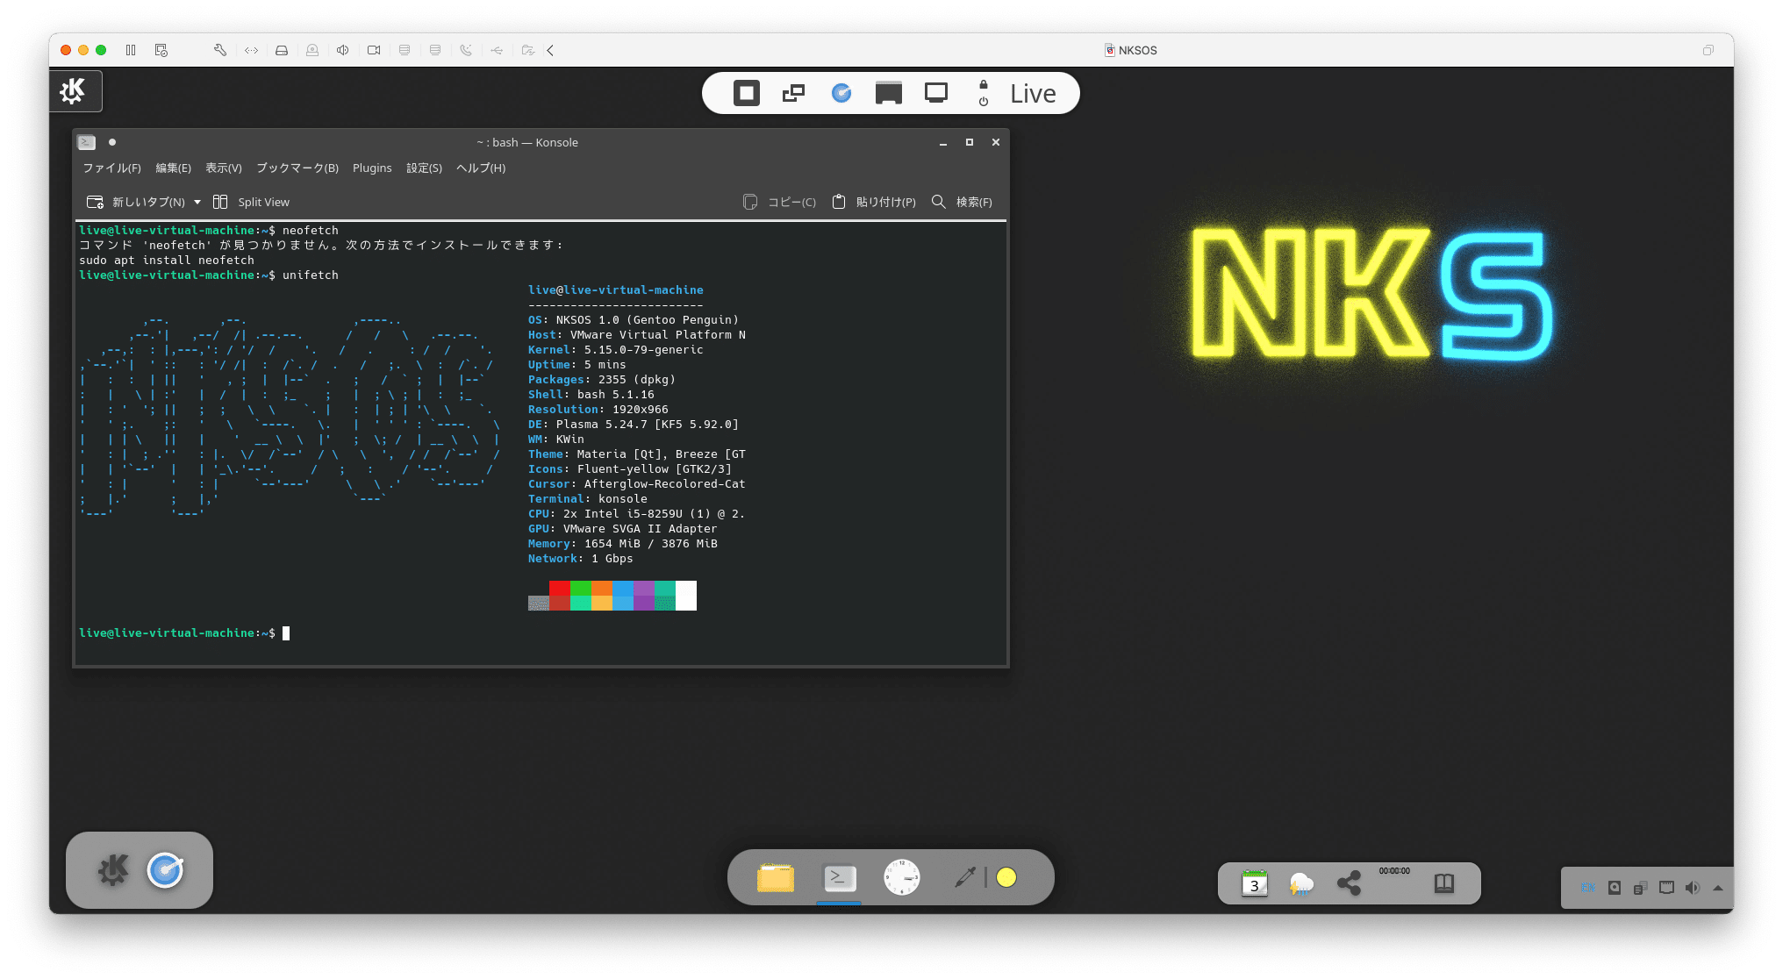This screenshot has height=979, width=1783.
Task: Click the monitor icon in top panel
Action: (x=936, y=93)
